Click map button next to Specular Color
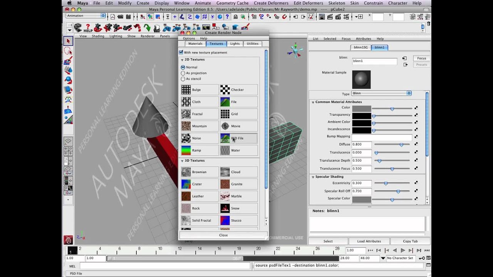 click(416, 199)
